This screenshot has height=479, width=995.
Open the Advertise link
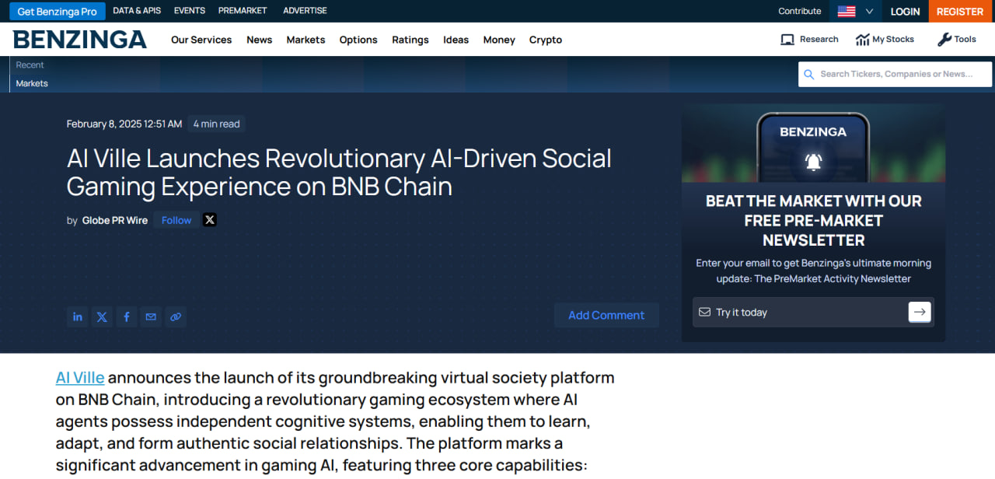click(305, 11)
